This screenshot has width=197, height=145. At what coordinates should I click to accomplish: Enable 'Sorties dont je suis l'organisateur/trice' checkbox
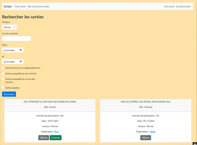point(3,68)
